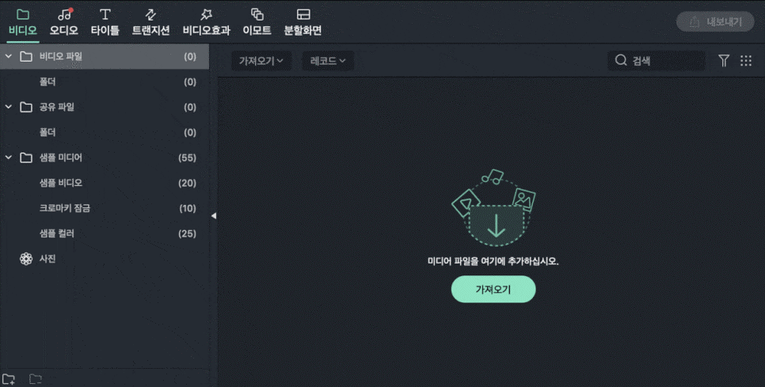This screenshot has height=387, width=765.
Task: Switch to the 이모트 tab
Action: pyautogui.click(x=257, y=22)
